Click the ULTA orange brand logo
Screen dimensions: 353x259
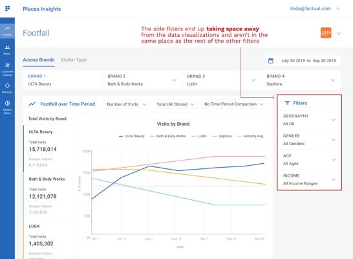(326, 33)
